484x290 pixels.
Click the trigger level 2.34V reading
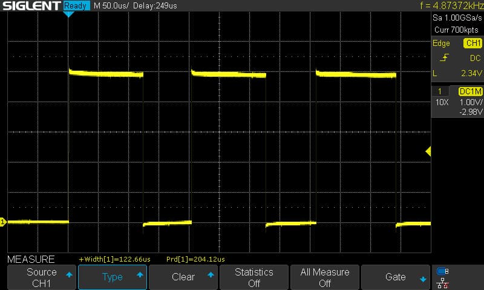[471, 73]
